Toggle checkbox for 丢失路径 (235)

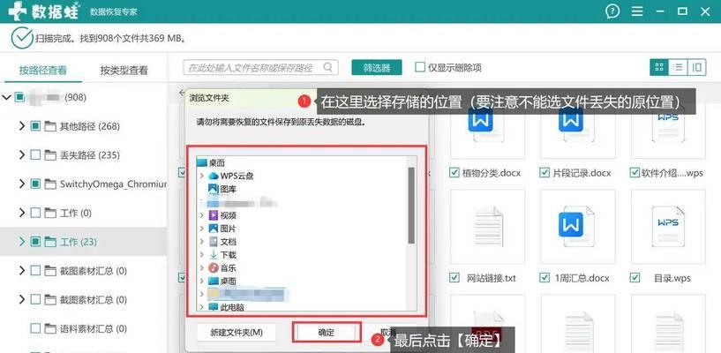click(35, 155)
